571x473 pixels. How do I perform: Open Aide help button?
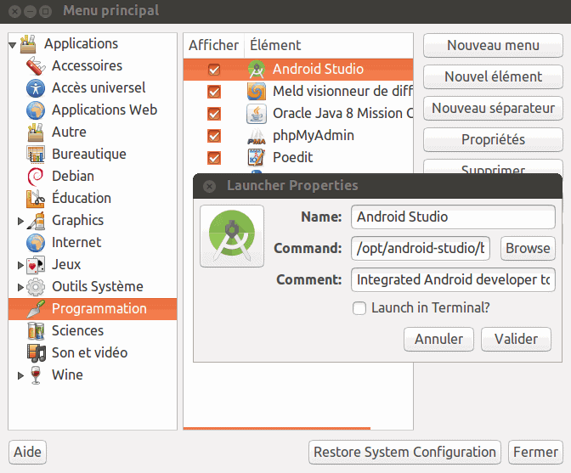tap(28, 453)
